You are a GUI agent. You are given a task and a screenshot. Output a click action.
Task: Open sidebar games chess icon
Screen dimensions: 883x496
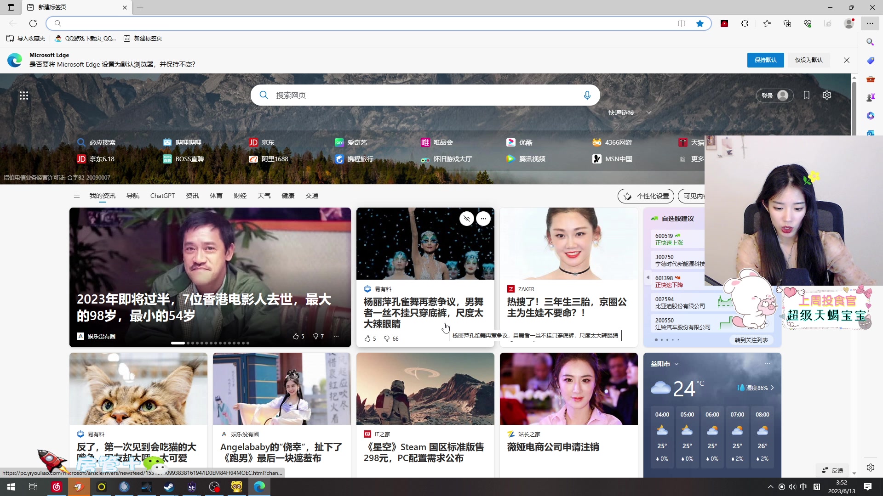870,97
